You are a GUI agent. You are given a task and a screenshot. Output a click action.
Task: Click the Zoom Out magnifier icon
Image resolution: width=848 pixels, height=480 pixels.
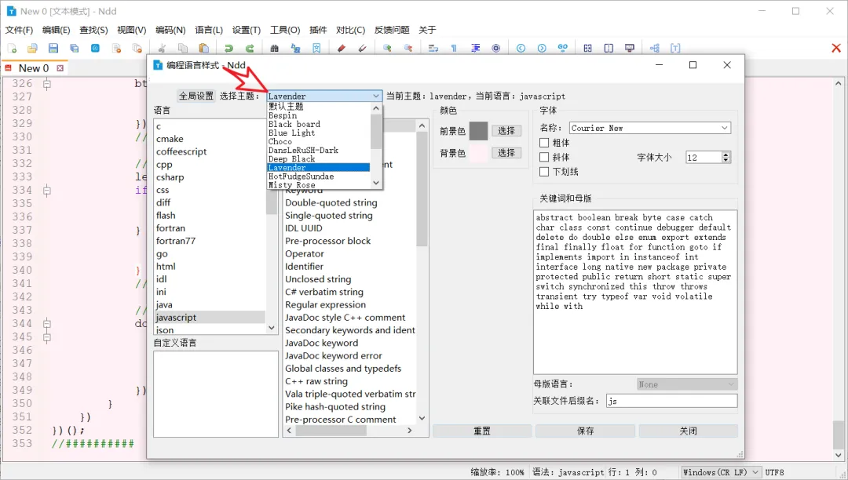coord(408,48)
